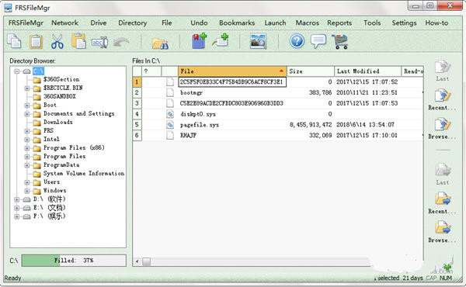Select the pagefile.sys file row
This screenshot has height=287, width=466.
pyautogui.click(x=278, y=125)
